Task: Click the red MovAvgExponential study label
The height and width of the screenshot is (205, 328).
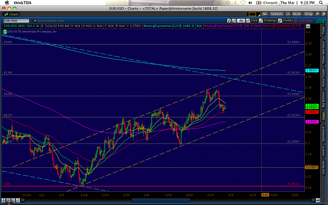Action: click(283, 26)
